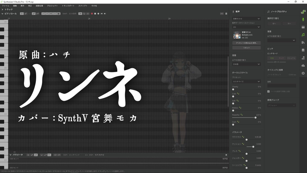Open the 宮舞モカ AI voice dropdown

pos(246,19)
